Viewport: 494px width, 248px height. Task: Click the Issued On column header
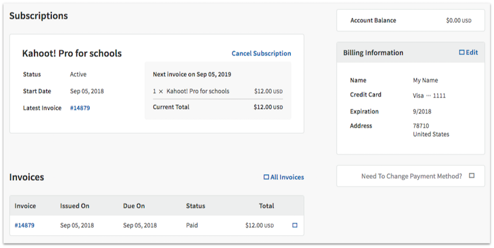click(75, 206)
